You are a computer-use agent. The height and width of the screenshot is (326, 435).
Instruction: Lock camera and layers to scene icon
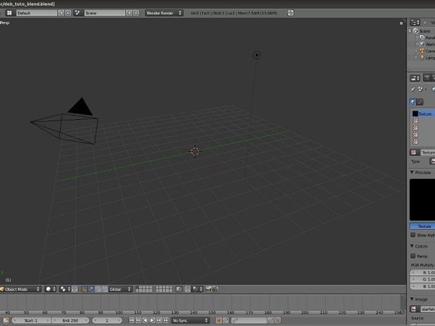179,289
